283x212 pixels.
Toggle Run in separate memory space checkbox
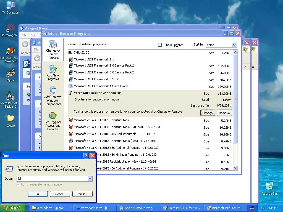click(x=18, y=184)
